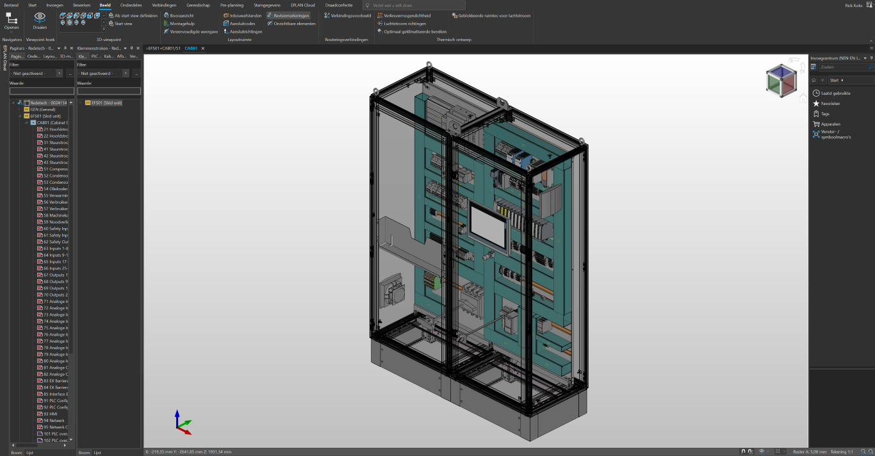This screenshot has width=875, height=456.
Task: Switch to the Invoegen ribbon tab
Action: tap(55, 4)
